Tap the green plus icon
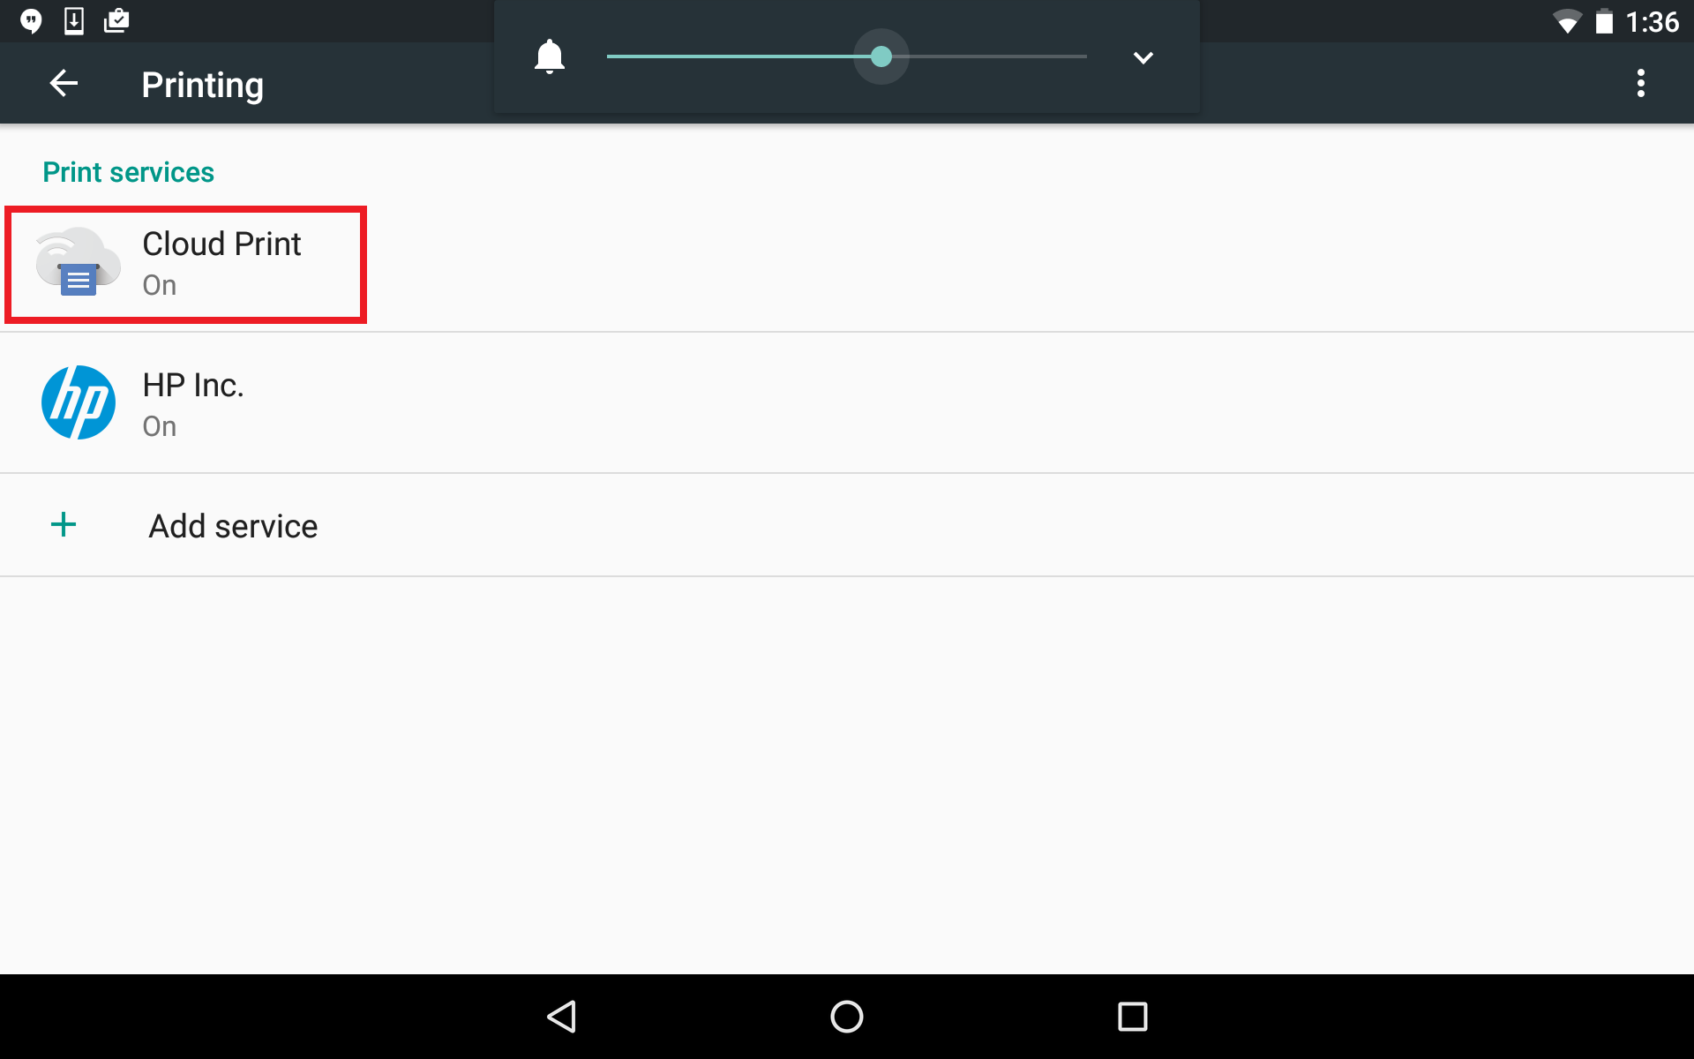1694x1059 pixels. point(64,525)
